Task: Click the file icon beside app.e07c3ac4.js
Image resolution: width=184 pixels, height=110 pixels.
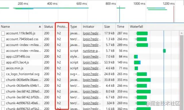Action: click(3, 63)
